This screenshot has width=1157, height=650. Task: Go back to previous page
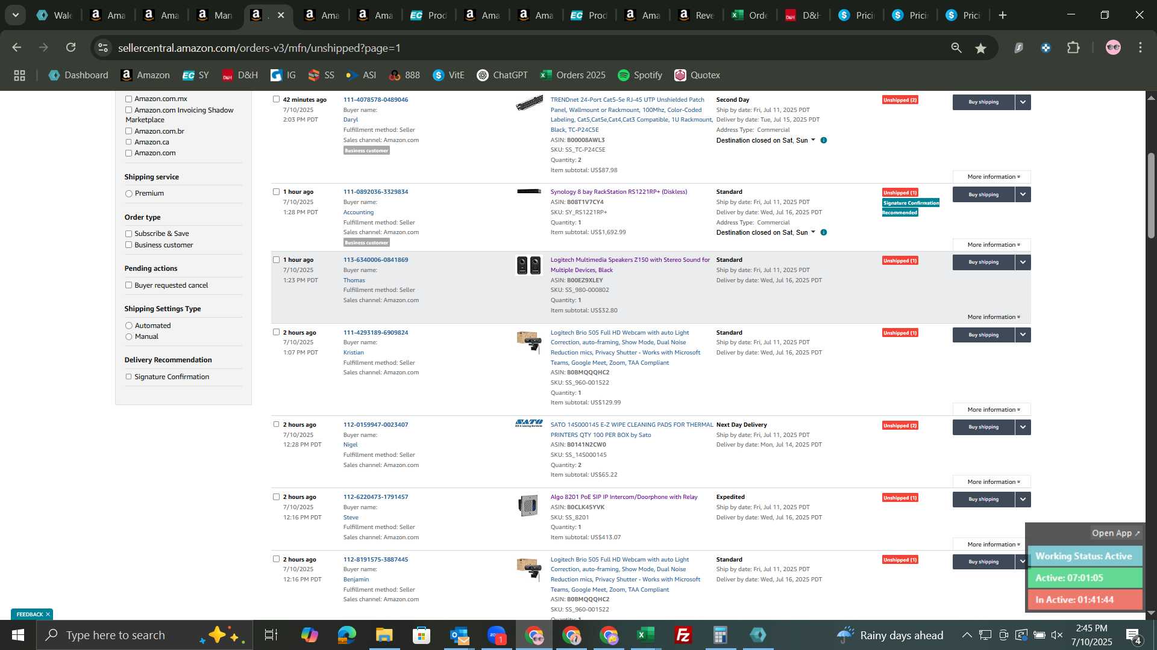pyautogui.click(x=17, y=48)
